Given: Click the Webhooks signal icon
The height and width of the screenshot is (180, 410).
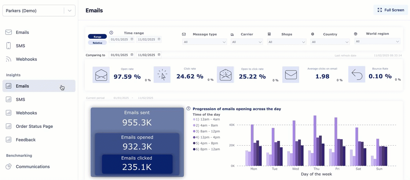Looking at the screenshot, I should pyautogui.click(x=9, y=59).
